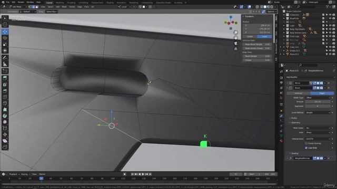Select the Extrude Region tool
This screenshot has width=337, height=189.
[5, 78]
